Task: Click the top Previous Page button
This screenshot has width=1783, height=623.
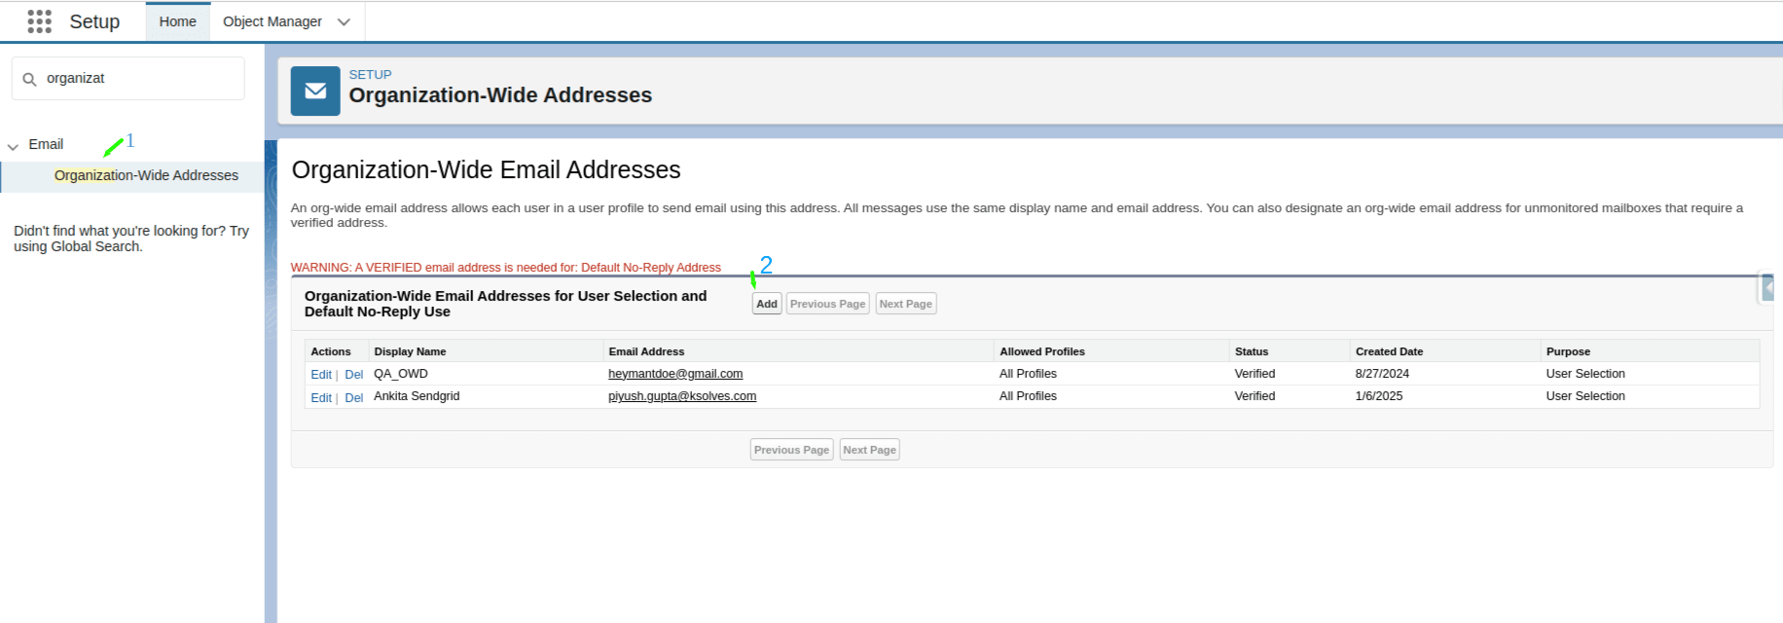Action: [x=827, y=304]
